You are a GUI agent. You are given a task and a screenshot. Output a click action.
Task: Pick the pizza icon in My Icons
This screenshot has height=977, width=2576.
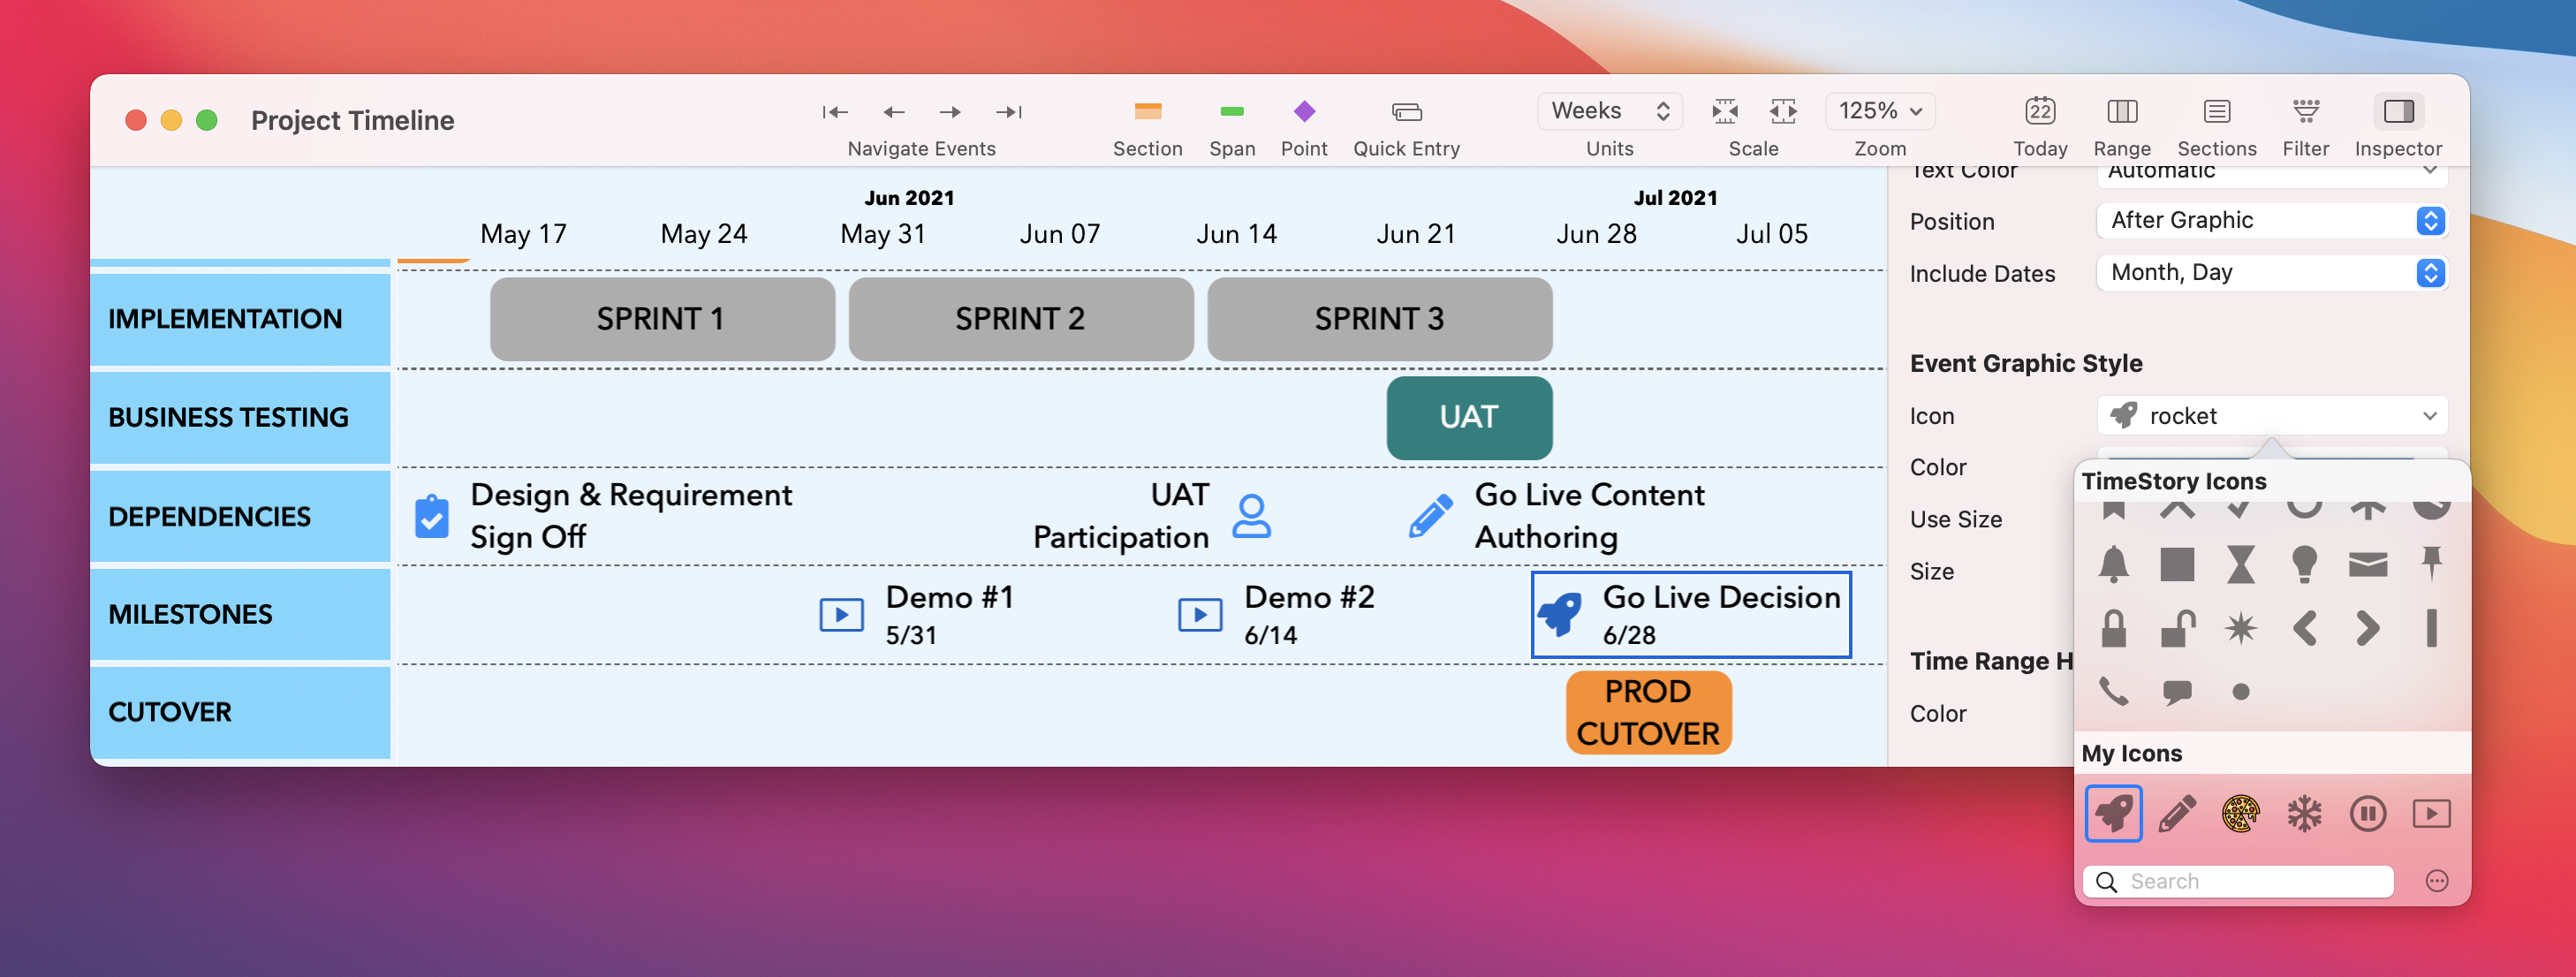click(x=2241, y=813)
